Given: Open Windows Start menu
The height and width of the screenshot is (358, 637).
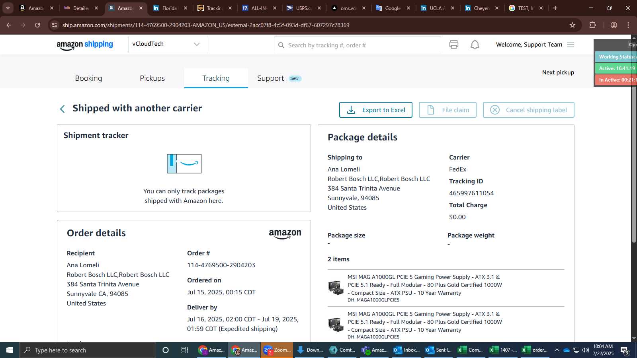Looking at the screenshot, I should coord(10,350).
